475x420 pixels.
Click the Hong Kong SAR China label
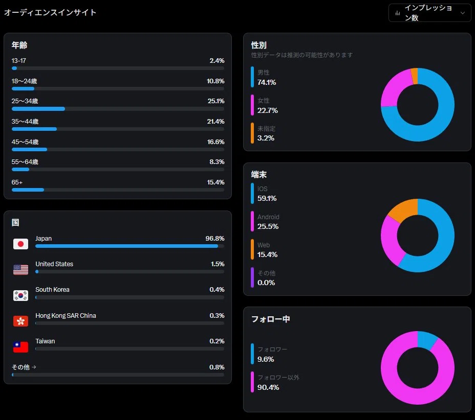(x=66, y=316)
